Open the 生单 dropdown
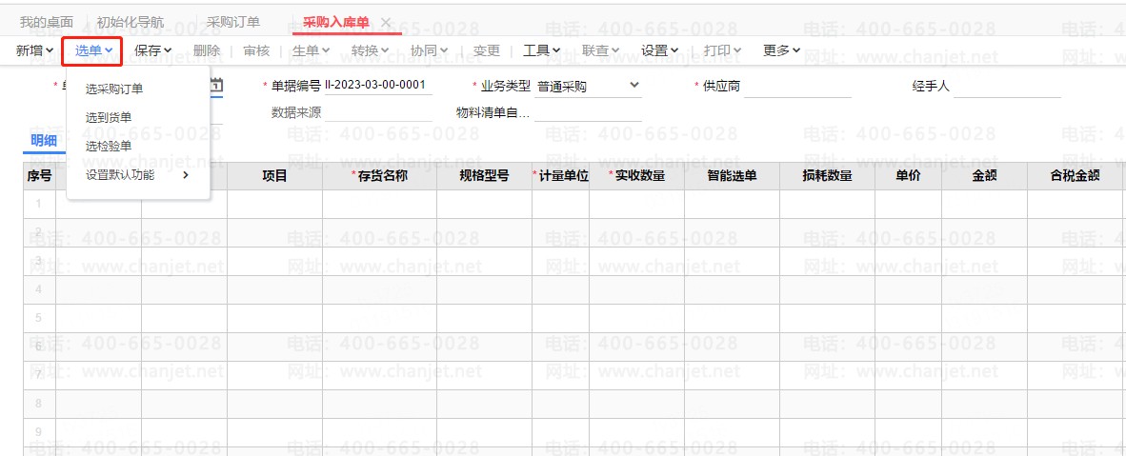The width and height of the screenshot is (1126, 456). (311, 50)
